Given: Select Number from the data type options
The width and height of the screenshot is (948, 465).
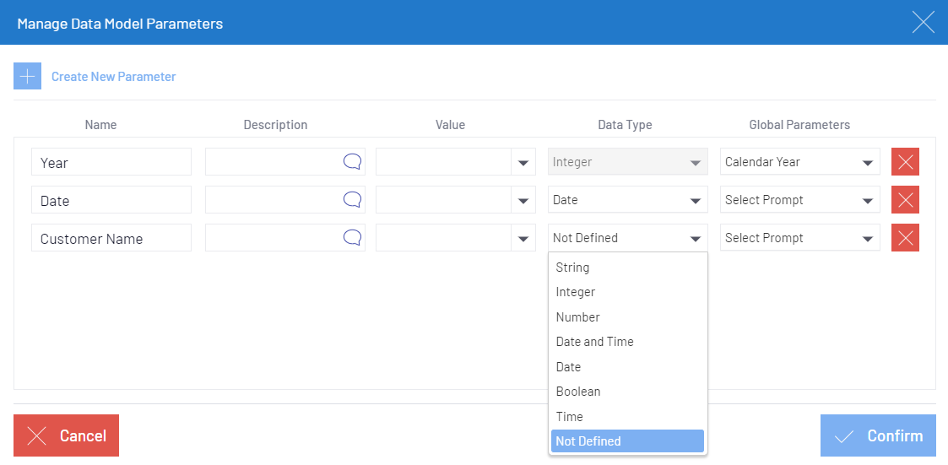Looking at the screenshot, I should tap(577, 317).
